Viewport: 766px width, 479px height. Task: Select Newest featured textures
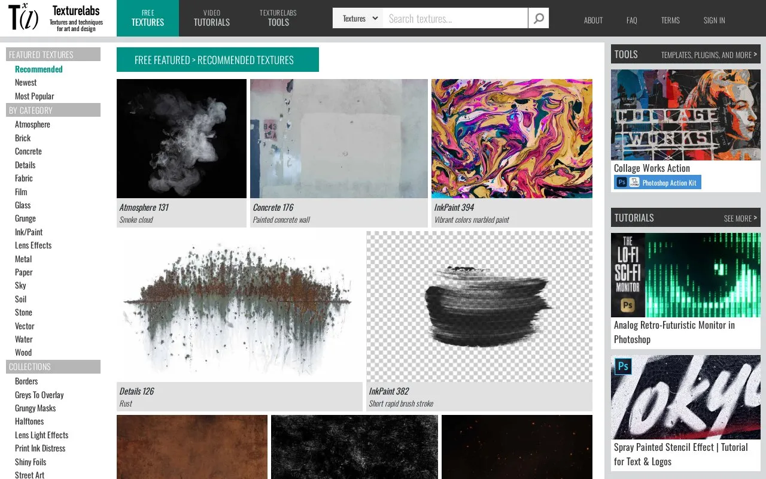pyautogui.click(x=26, y=83)
